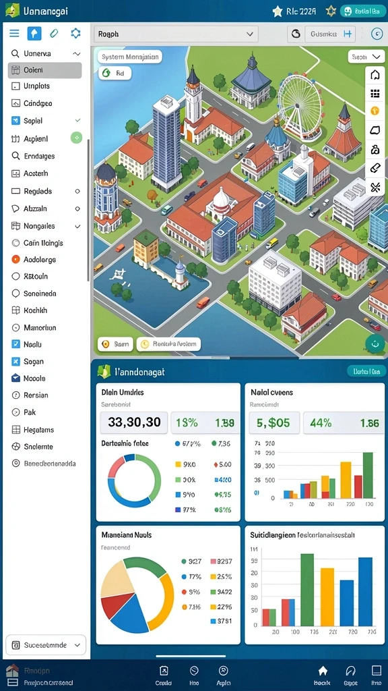
Task: Select the Adodelerge radio option
Action: 16,260
